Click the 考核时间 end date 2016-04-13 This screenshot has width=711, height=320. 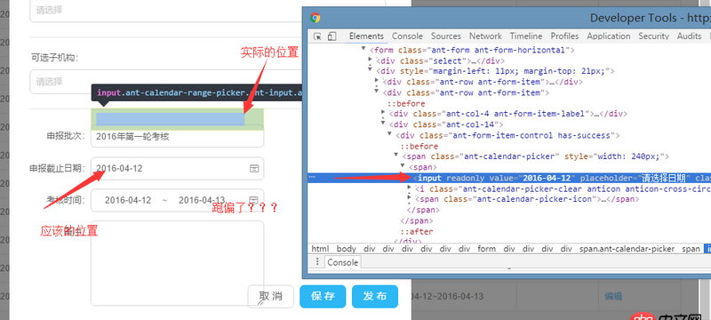(x=202, y=200)
